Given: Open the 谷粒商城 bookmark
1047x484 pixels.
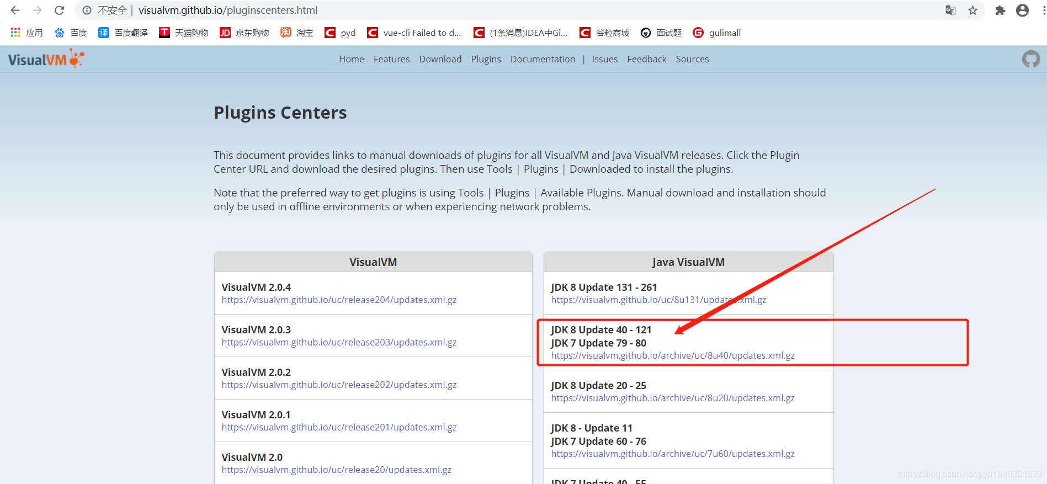Looking at the screenshot, I should point(604,33).
